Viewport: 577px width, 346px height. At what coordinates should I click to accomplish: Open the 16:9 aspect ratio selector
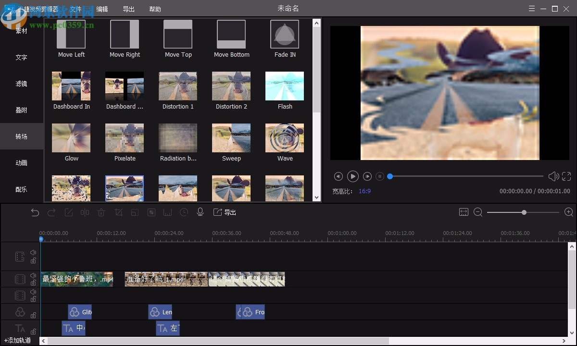364,191
